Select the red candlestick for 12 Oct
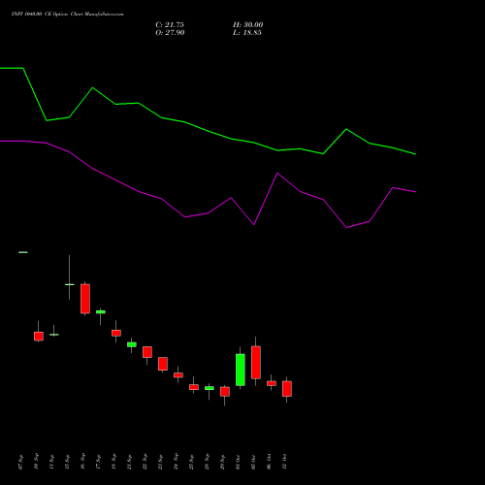 click(287, 389)
